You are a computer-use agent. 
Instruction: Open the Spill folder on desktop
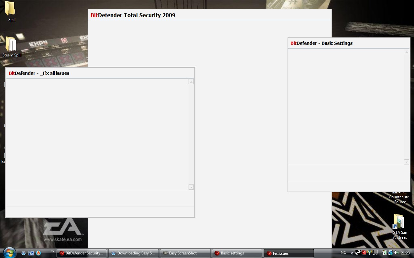coord(12,12)
